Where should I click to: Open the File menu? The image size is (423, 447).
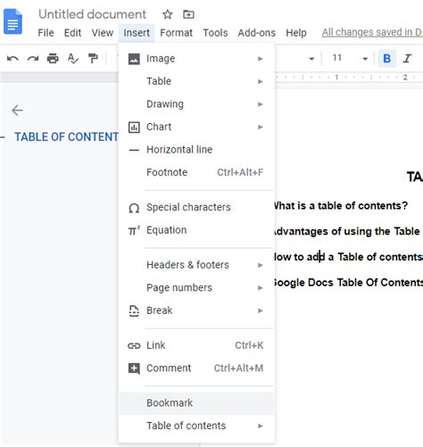coord(46,33)
